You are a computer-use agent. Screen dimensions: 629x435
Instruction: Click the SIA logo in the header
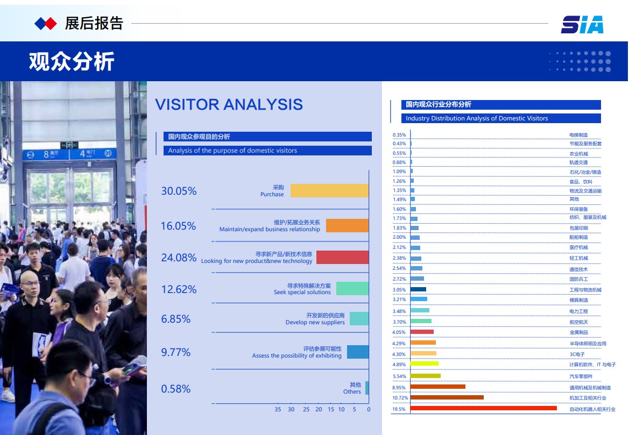[582, 25]
